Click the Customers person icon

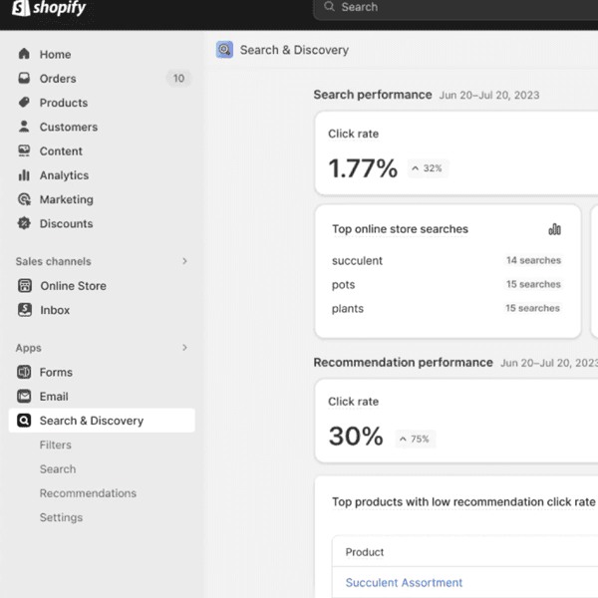(24, 127)
